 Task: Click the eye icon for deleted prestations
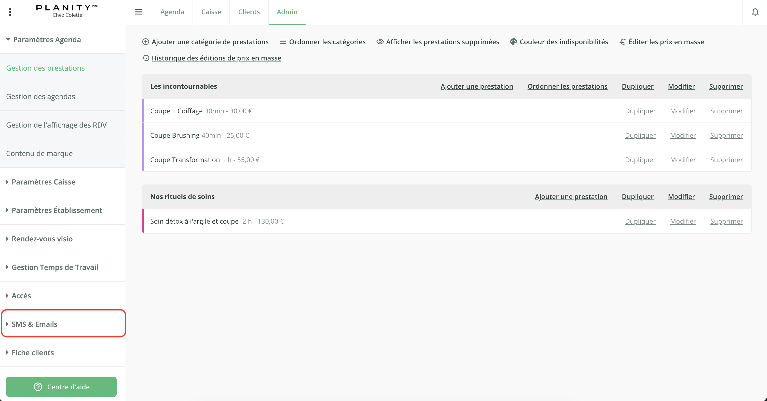point(380,42)
